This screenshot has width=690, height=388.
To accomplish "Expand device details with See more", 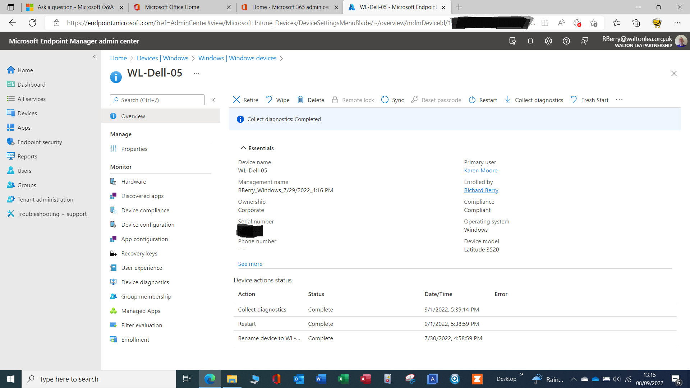I will (250, 264).
